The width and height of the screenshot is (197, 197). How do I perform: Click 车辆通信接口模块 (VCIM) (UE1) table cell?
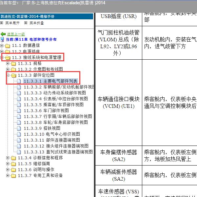[119, 103]
